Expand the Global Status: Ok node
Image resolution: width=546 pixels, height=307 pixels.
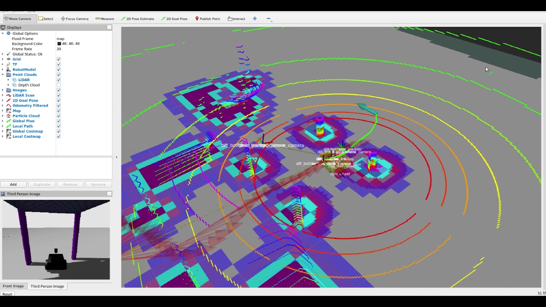point(3,54)
